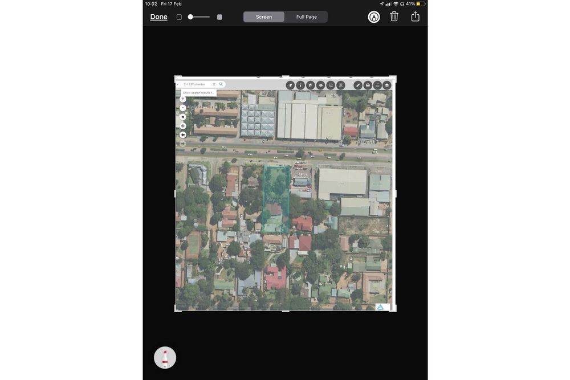Reset the map to home extent

[x=183, y=117]
